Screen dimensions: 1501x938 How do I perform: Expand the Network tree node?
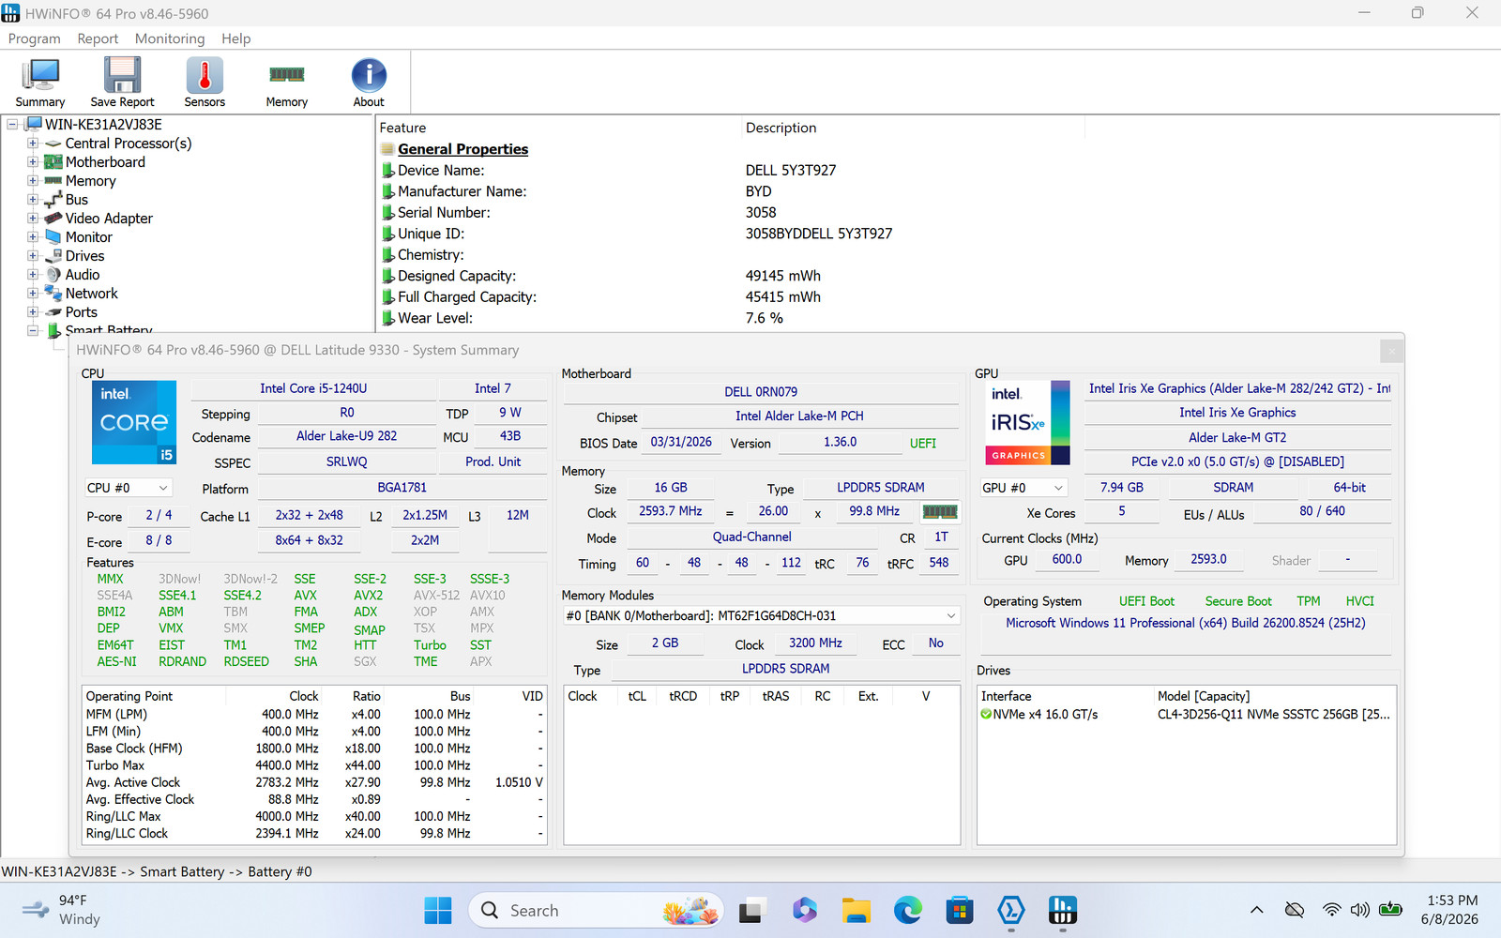coord(33,294)
